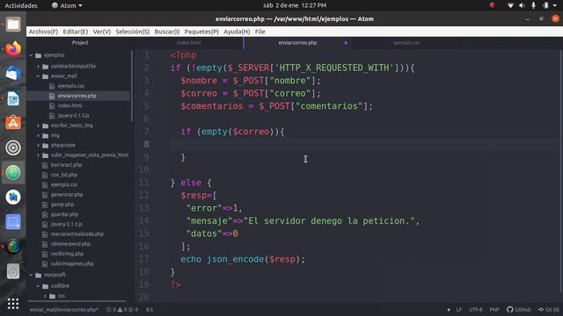Open the volume speaker indicator
Screen dimensions: 563x316
(522, 5)
